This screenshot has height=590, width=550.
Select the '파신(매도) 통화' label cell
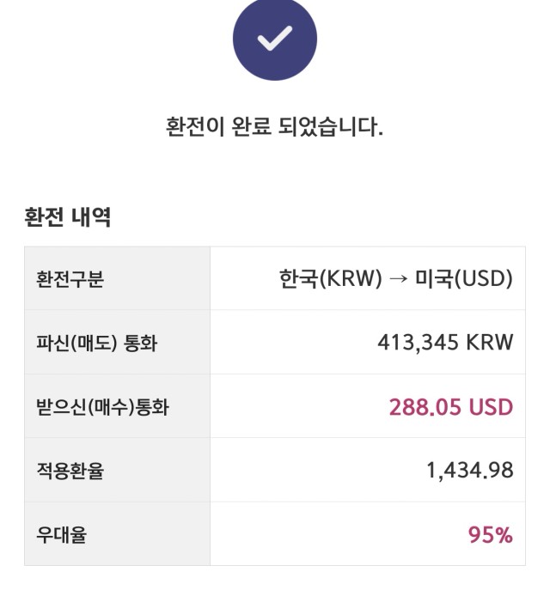(118, 343)
